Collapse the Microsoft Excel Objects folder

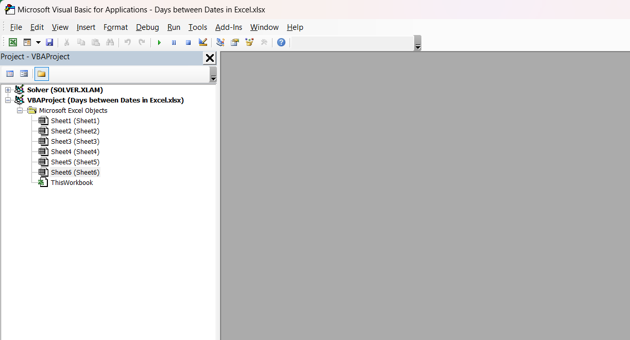pos(20,111)
